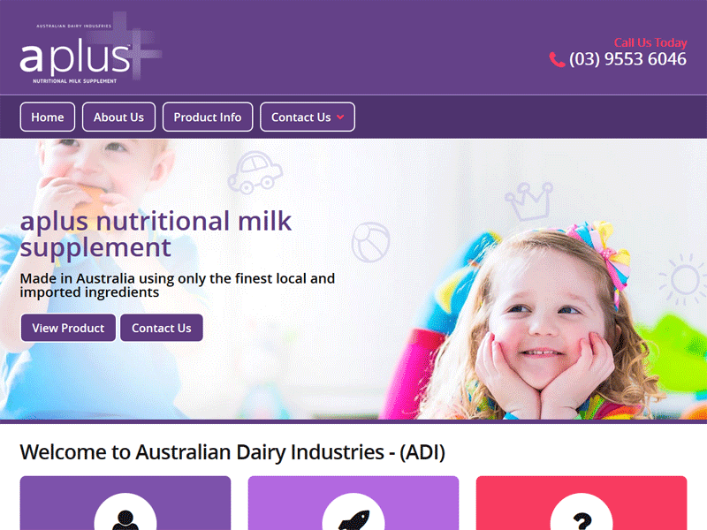Click the Contact Us button in the banner
Screen dimensions: 707x530
tap(162, 328)
